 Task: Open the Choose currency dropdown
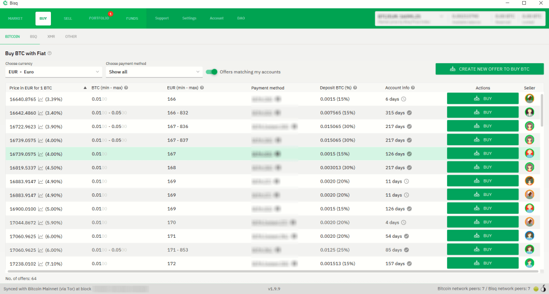click(x=53, y=72)
